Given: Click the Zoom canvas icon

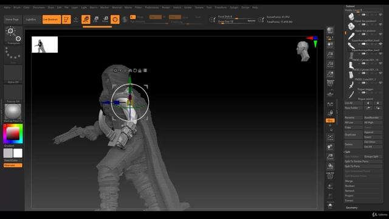Looking at the screenshot, I should point(330,55).
